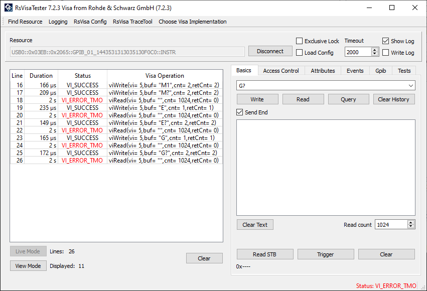427x291 pixels.
Task: Minimize the RsVisaTester window
Action: pos(369,8)
